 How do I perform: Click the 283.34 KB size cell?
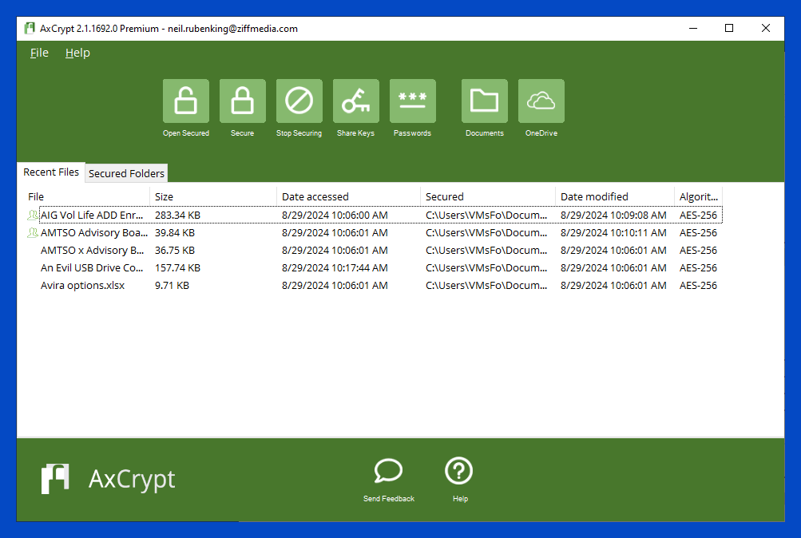tap(178, 215)
